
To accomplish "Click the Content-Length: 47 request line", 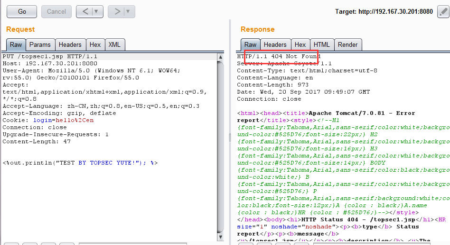I will click(37, 141).
